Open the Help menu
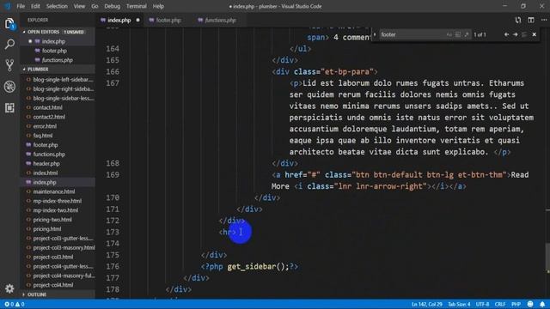The width and height of the screenshot is (550, 309). coord(158,6)
